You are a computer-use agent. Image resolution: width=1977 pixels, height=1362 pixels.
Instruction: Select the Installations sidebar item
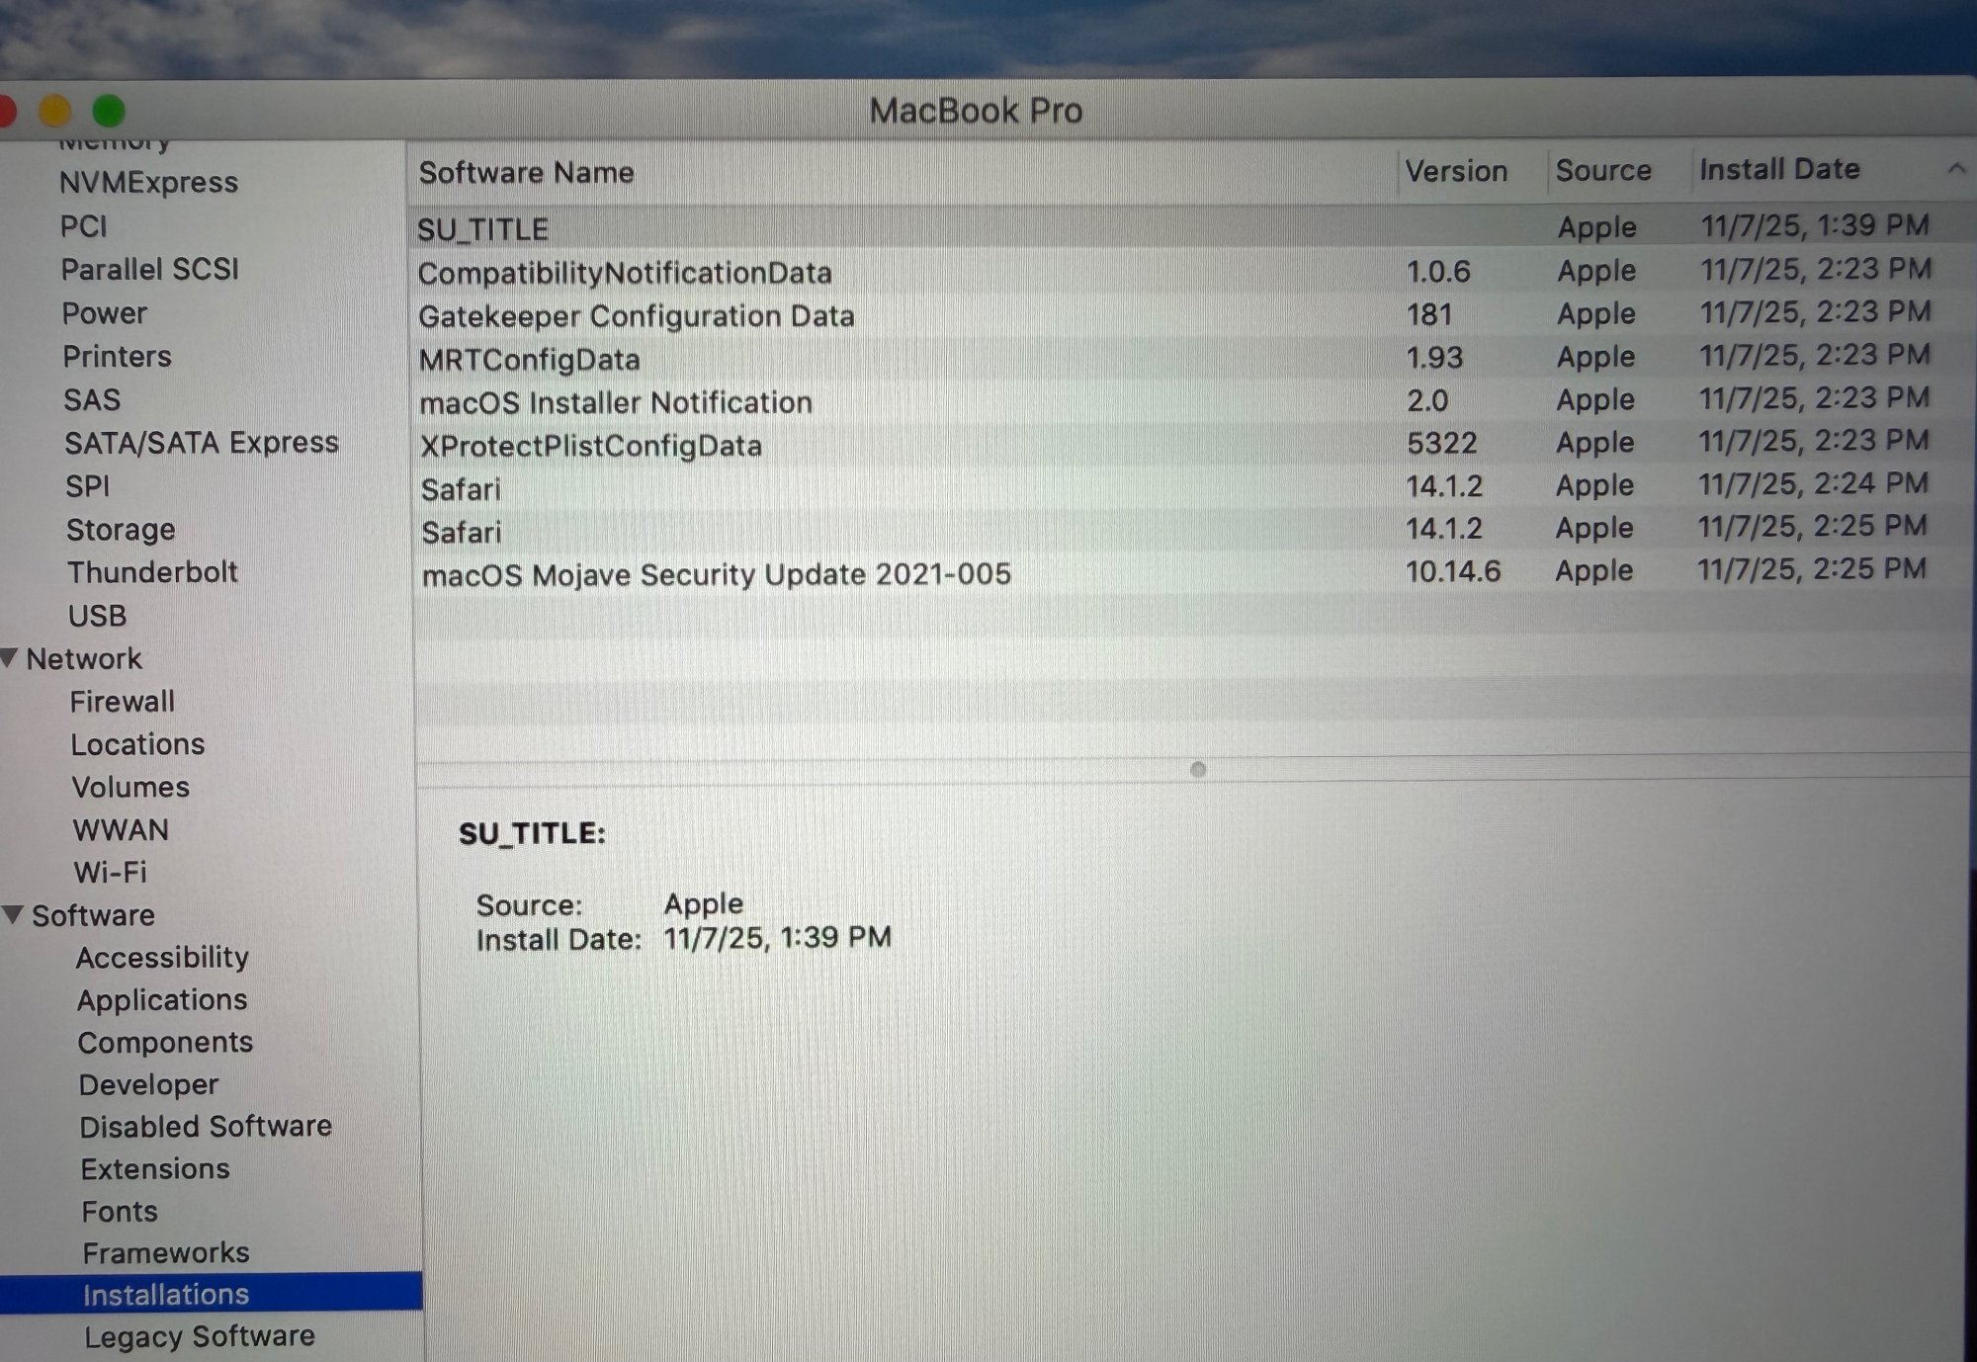[x=166, y=1294]
